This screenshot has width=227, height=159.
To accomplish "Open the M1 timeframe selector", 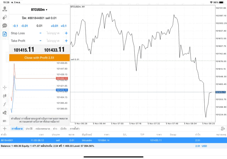I will pyautogui.click(x=5, y=121).
